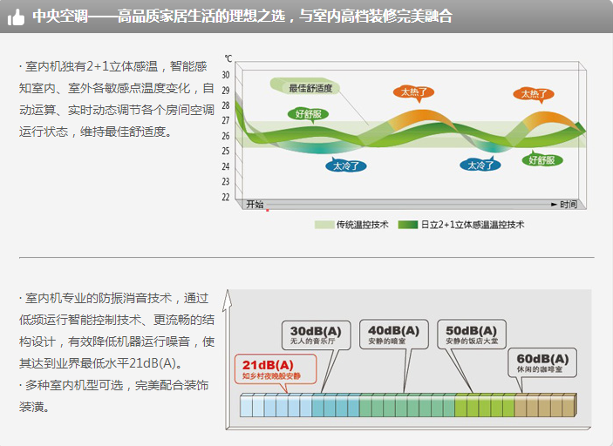Select the 60dB(A) 休闲的咖啡室 callout
613x446 pixels.
pyautogui.click(x=541, y=362)
